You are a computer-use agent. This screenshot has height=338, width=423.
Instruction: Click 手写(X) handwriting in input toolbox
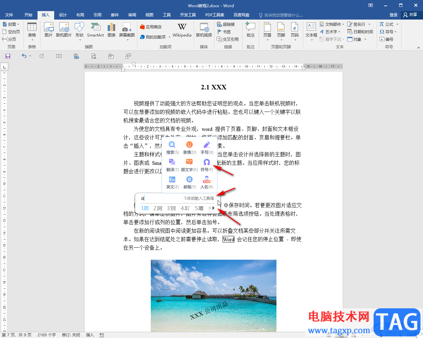pos(207,148)
